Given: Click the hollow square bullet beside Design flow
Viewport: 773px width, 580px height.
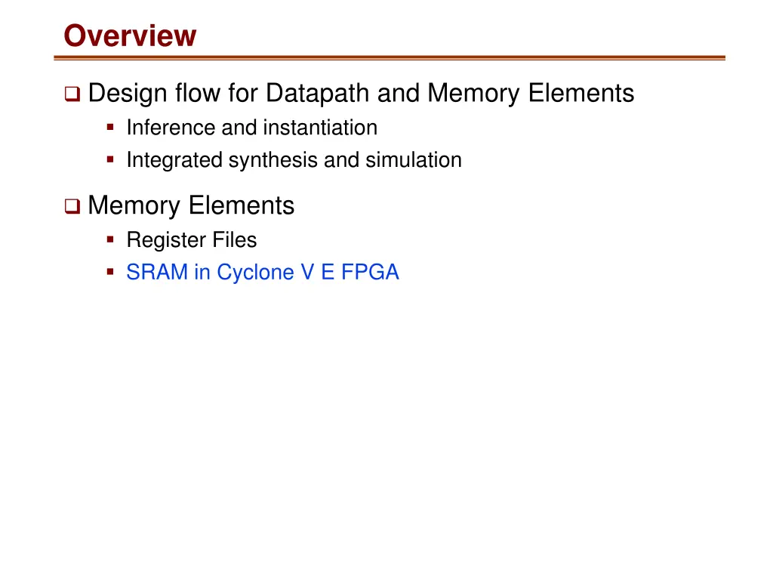Looking at the screenshot, I should pyautogui.click(x=72, y=94).
